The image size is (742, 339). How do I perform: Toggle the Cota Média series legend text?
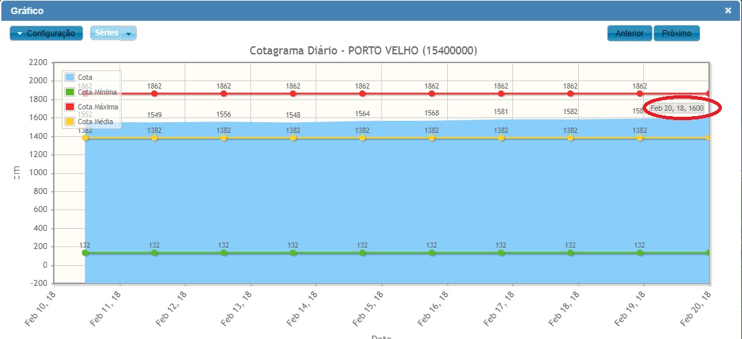click(x=95, y=122)
